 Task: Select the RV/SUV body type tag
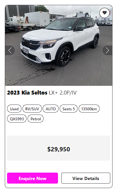(32, 109)
